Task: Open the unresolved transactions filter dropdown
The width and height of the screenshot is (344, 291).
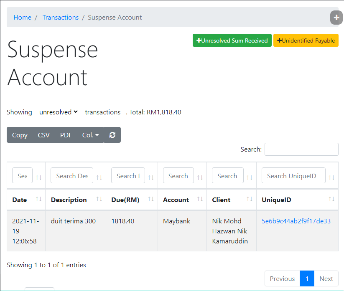Action: click(x=58, y=112)
